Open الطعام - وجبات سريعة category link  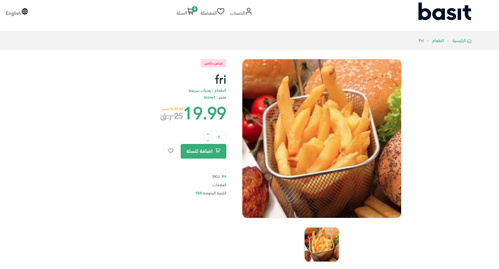tap(207, 90)
